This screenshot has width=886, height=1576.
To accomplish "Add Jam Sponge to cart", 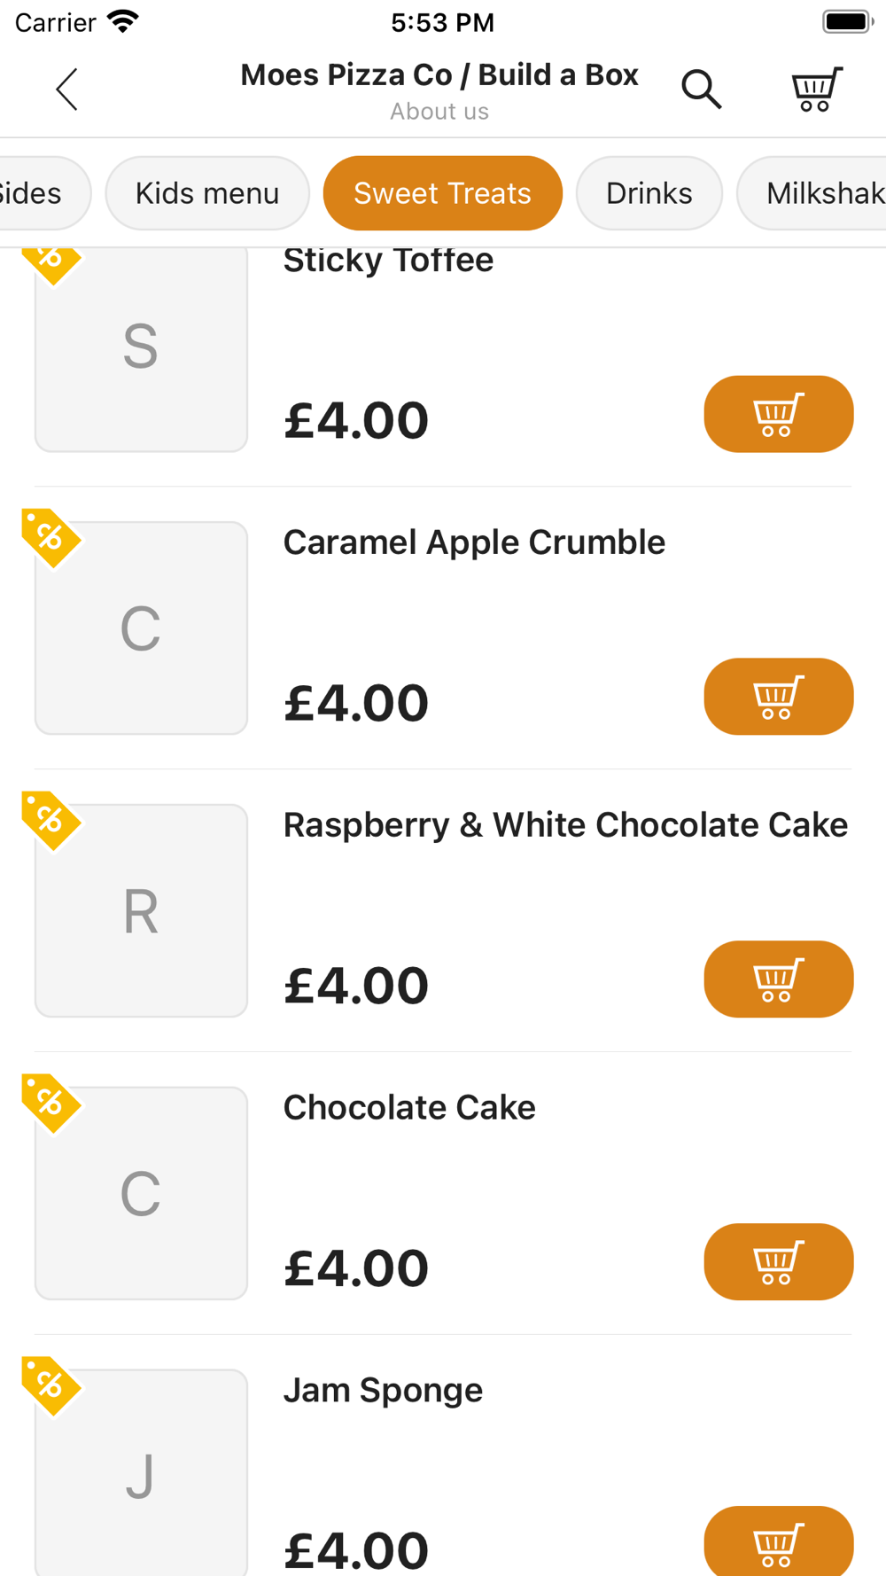I will 779,1541.
